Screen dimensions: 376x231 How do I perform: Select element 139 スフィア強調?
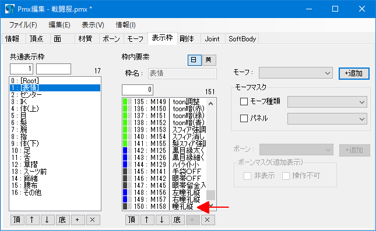point(164,130)
